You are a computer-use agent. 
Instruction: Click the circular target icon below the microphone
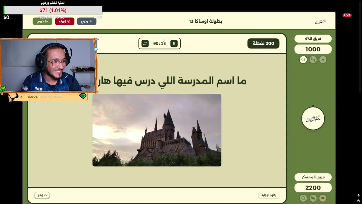click(x=358, y=201)
